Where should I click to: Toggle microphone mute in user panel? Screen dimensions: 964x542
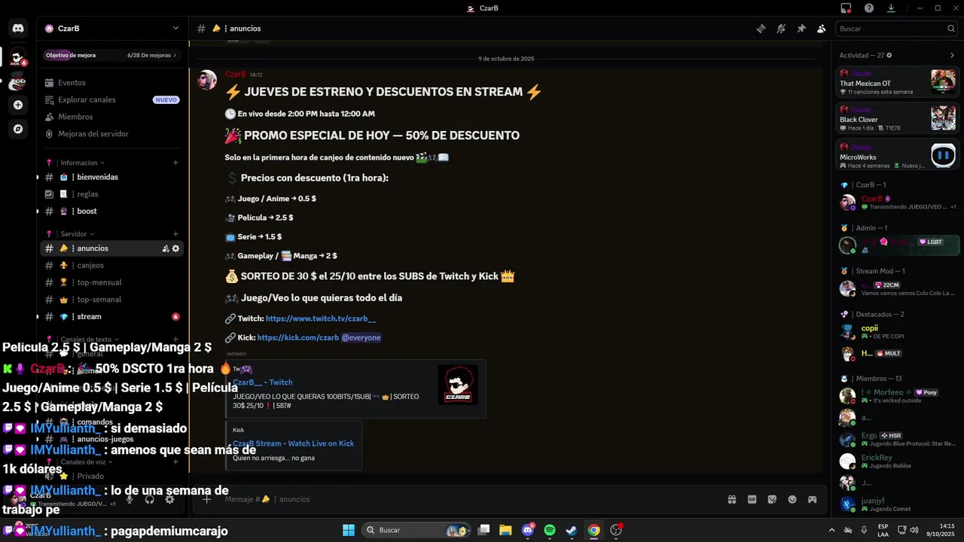click(130, 499)
